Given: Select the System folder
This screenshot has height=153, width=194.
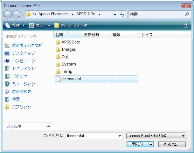Looking at the screenshot, I should pos(69,64).
